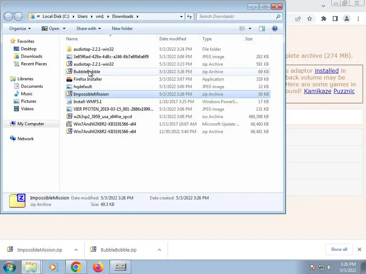366x274 pixels.
Task: Open the Share with dropdown menu
Action: click(89, 29)
